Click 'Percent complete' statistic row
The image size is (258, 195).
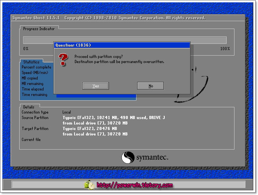[36, 67]
